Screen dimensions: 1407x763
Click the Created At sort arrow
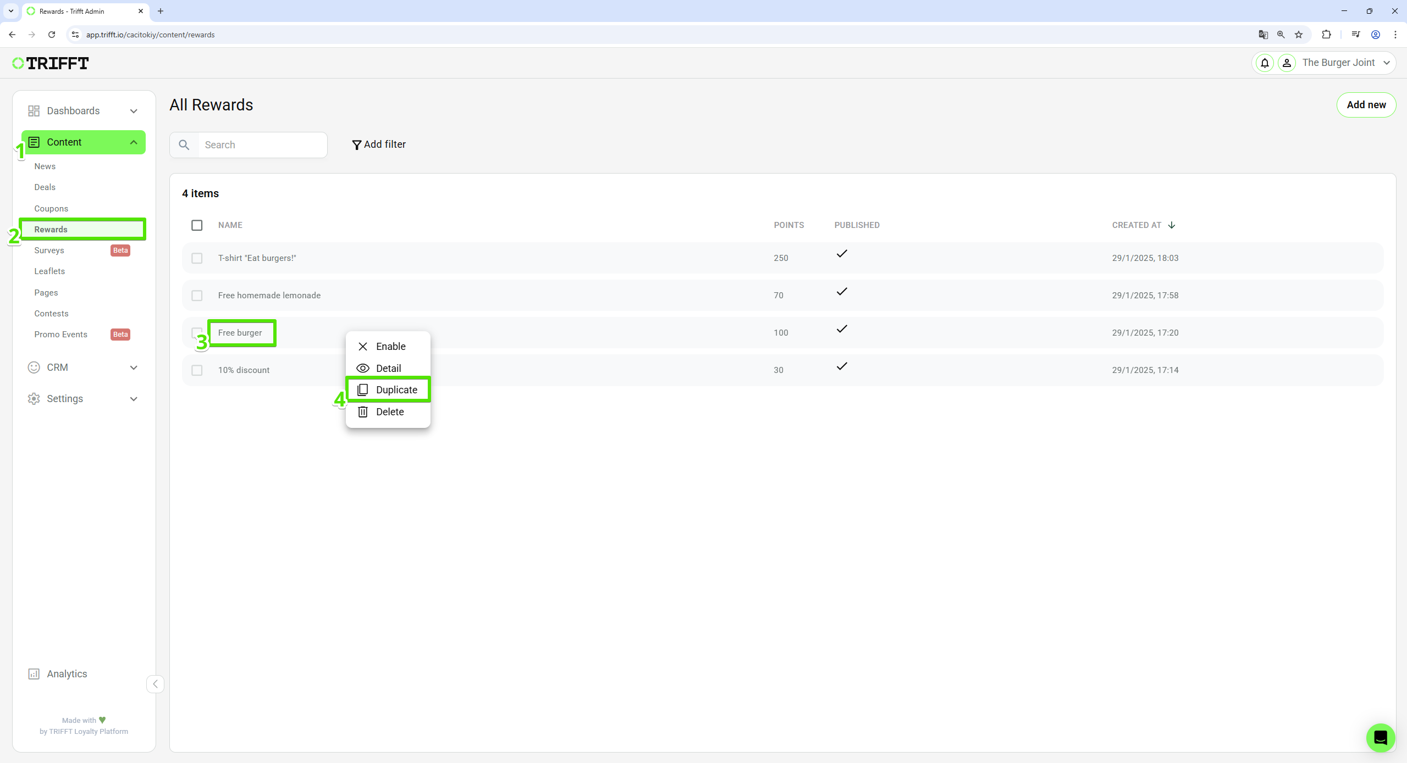1172,225
